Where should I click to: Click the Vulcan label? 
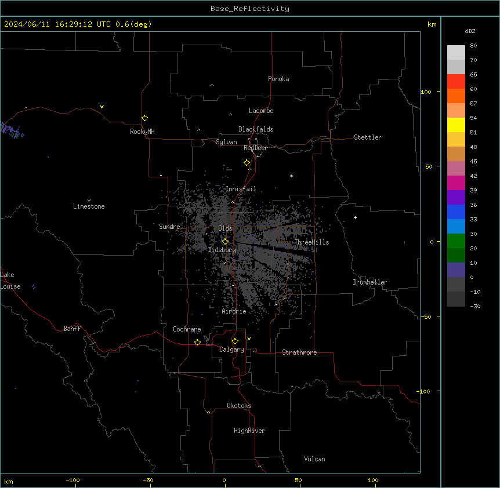315,459
